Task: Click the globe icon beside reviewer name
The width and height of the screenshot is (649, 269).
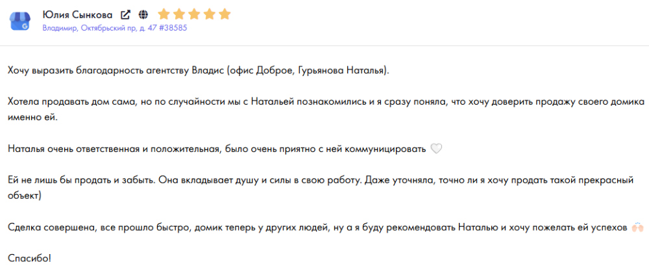Action: 143,15
